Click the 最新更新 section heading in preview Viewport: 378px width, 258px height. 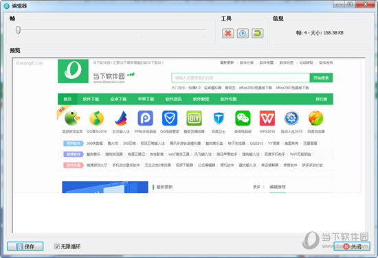point(164,187)
